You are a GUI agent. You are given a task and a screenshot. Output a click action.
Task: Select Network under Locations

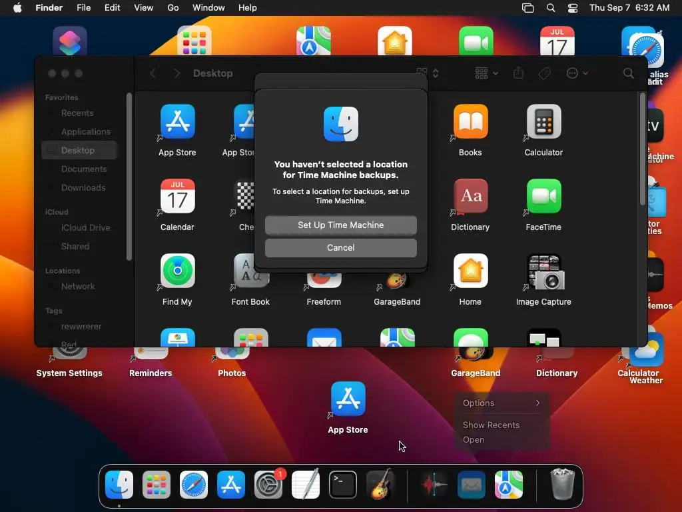click(77, 287)
